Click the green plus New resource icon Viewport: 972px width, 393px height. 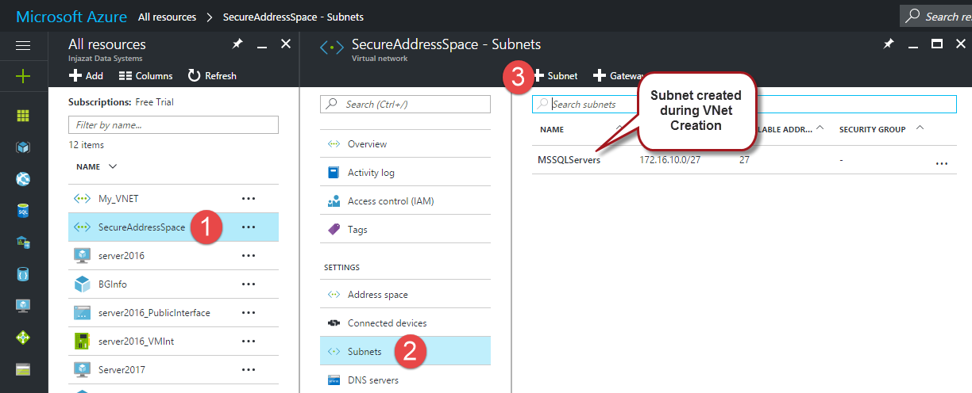23,76
